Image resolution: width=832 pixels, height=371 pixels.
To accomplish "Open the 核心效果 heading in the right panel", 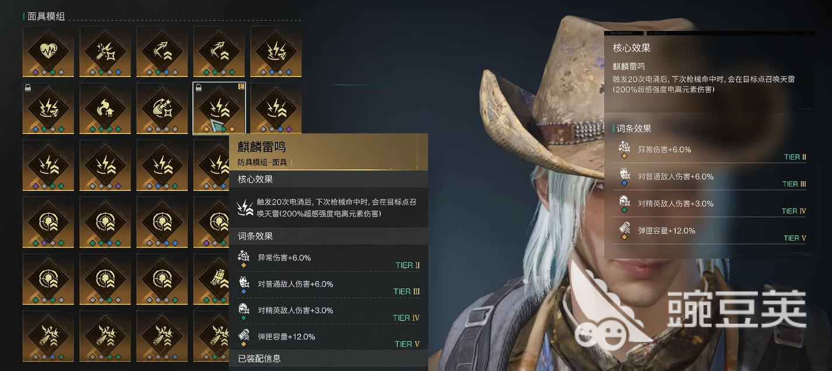I will tap(631, 48).
